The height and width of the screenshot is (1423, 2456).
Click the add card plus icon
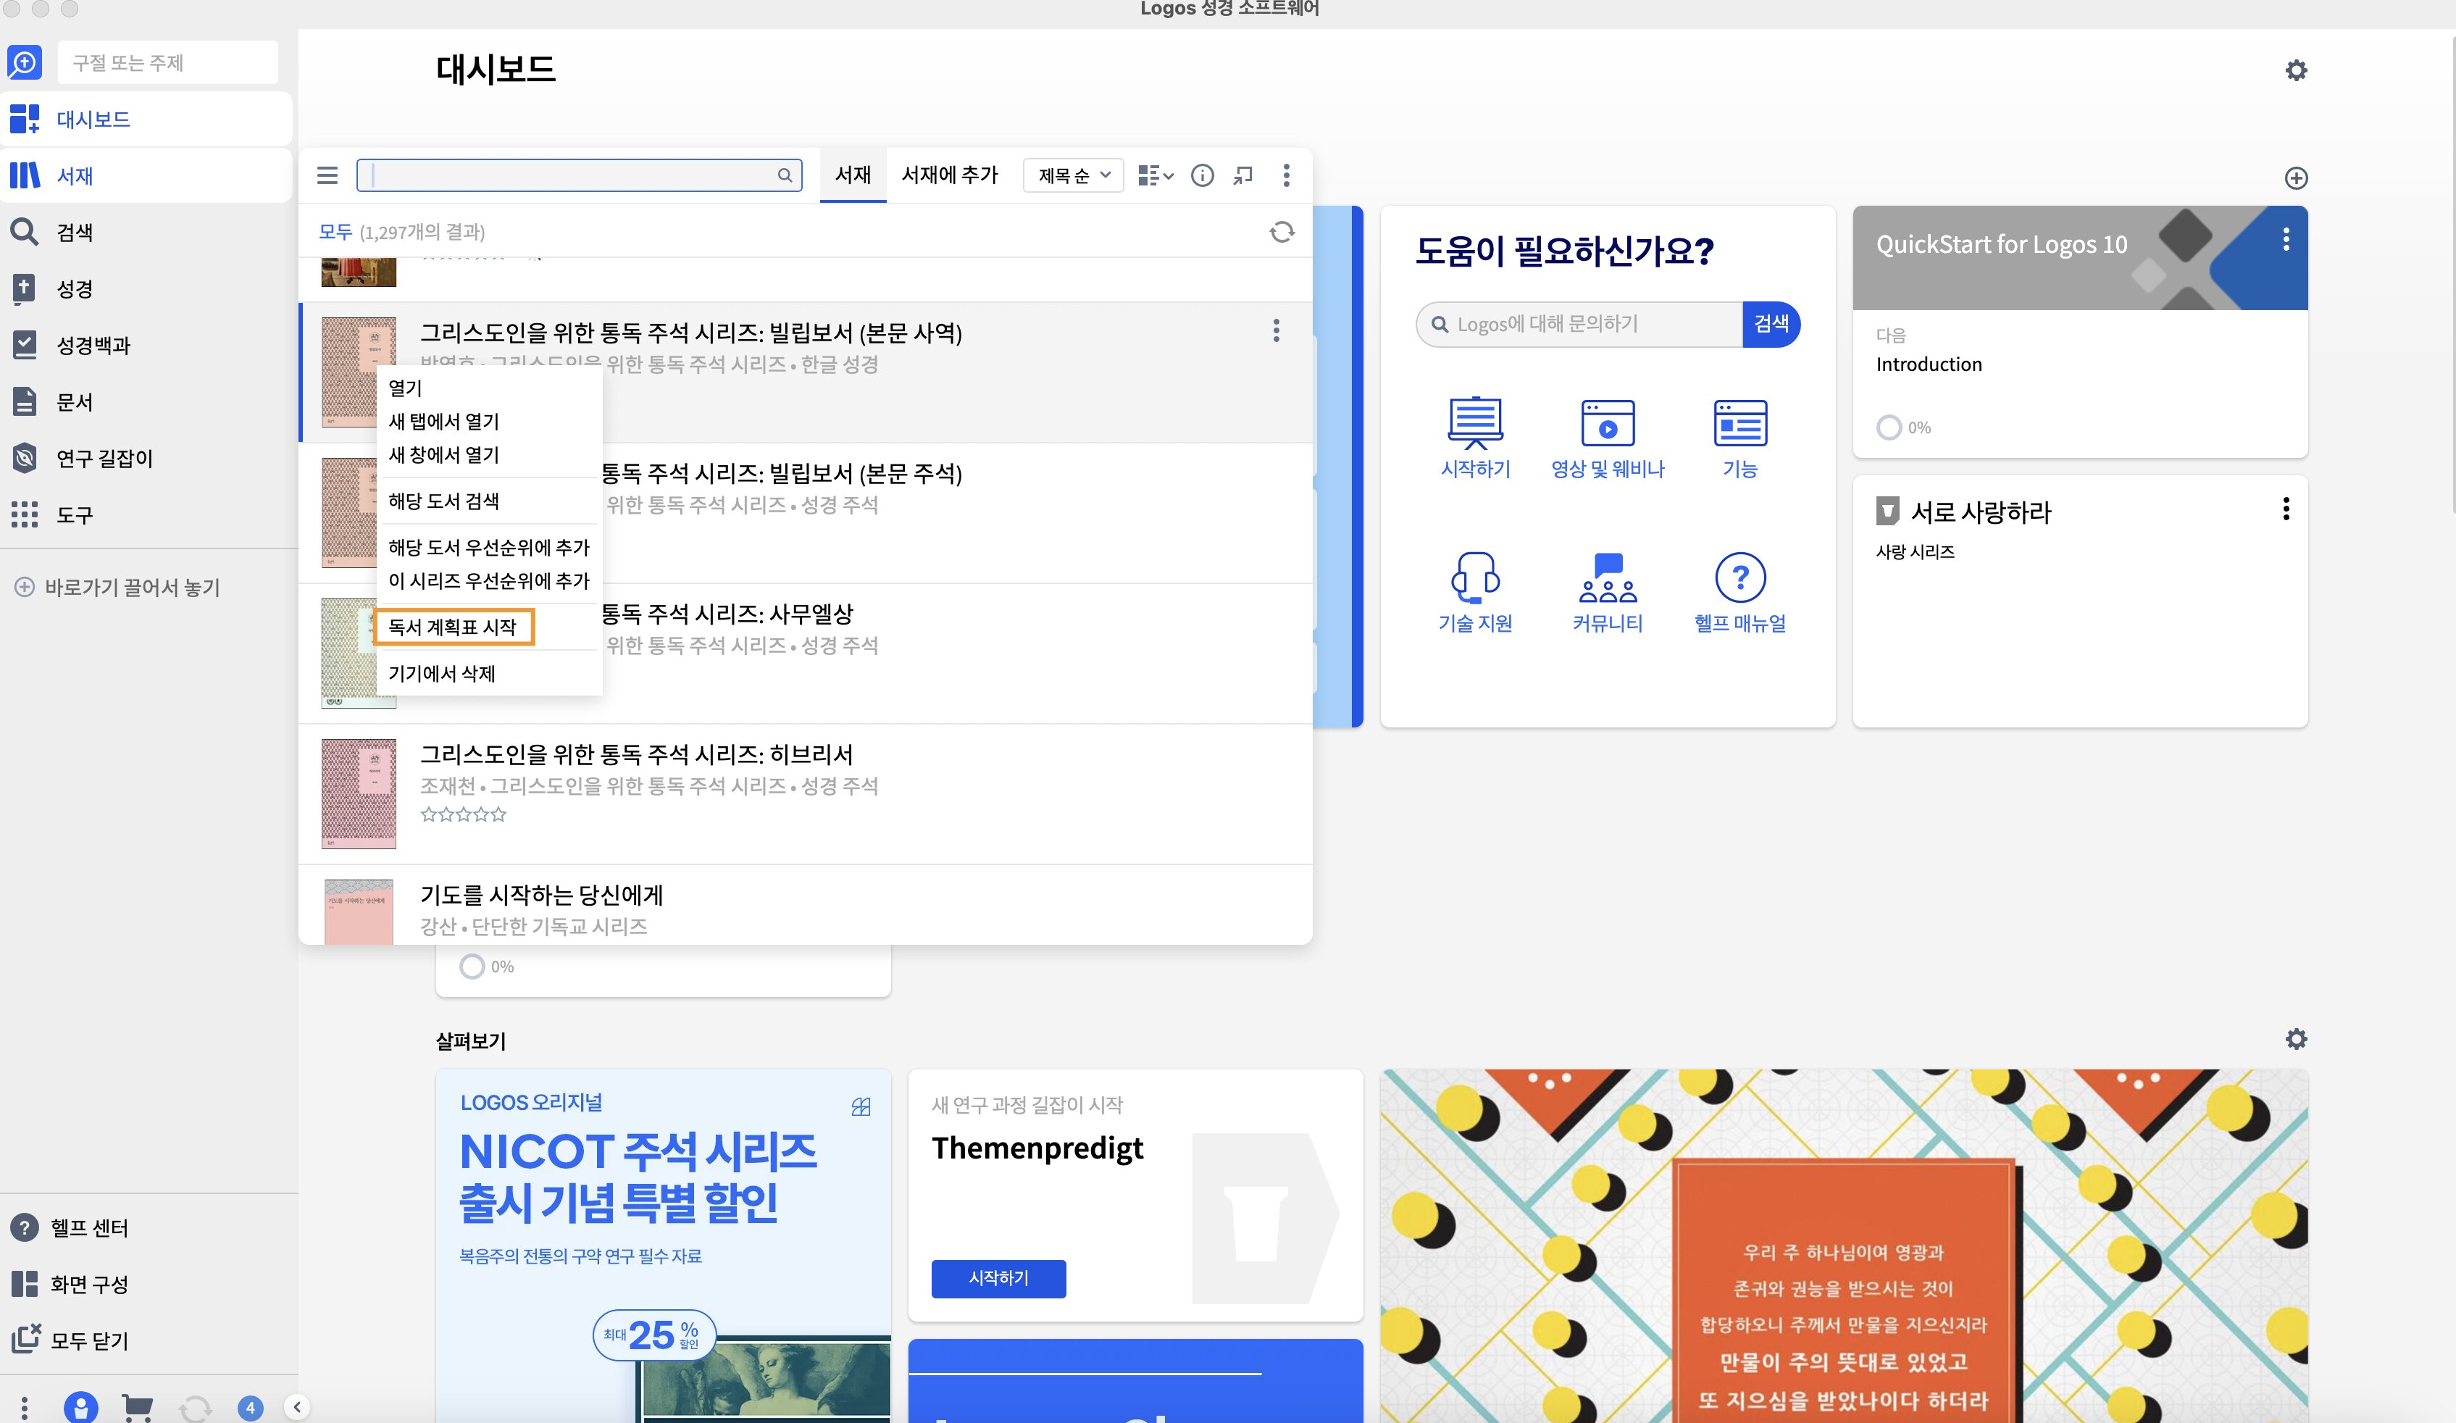2295,178
